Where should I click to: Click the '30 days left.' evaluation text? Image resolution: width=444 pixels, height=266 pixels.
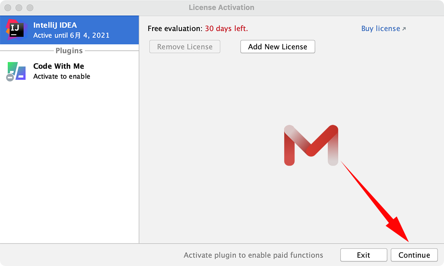[226, 29]
